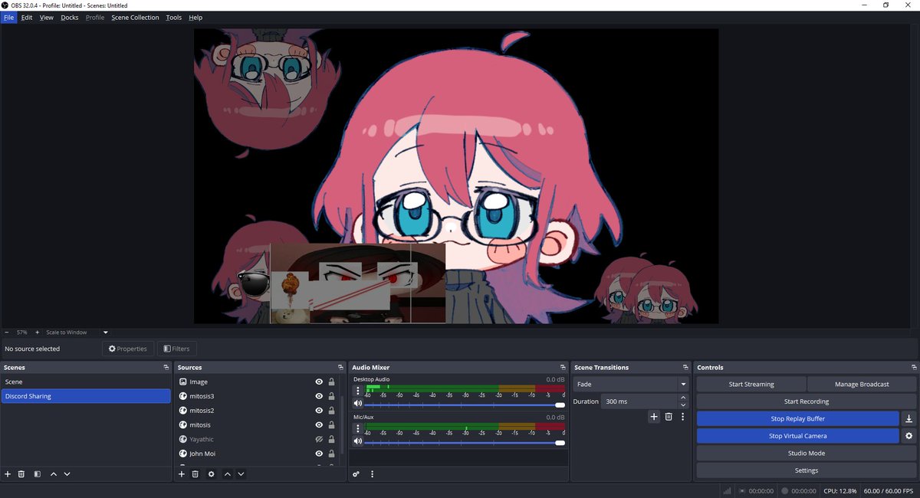The height and width of the screenshot is (498, 920).
Task: Show the hidden Yayathic source
Action: pyautogui.click(x=319, y=439)
